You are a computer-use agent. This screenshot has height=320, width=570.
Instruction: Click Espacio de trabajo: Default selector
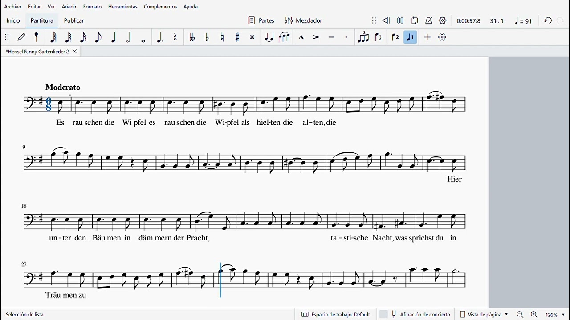coord(336,314)
